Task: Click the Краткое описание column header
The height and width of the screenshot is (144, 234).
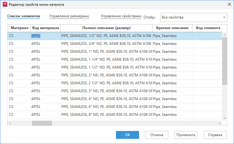Action: pos(172,28)
